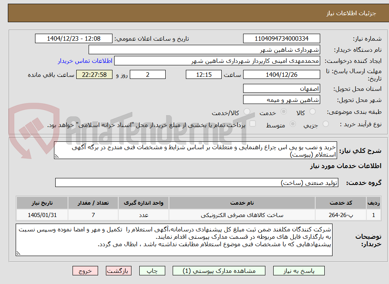Click the کد خدمت column header
Screen dimensions: 389x284
[341, 203]
